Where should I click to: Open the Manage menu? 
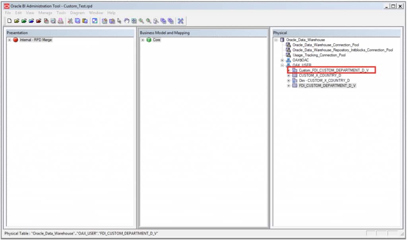pyautogui.click(x=45, y=13)
